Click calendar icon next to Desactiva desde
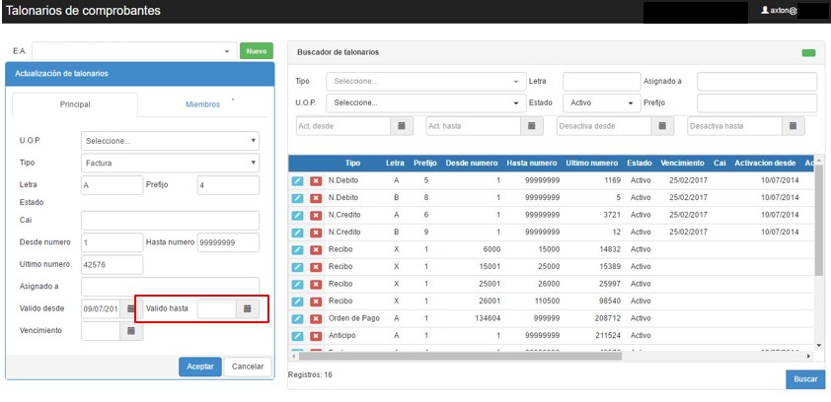The image size is (831, 402). click(x=662, y=126)
